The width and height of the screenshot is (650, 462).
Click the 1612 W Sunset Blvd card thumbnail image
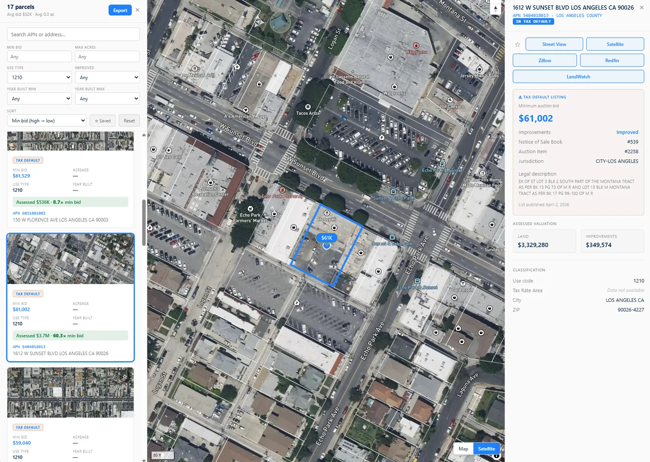(x=70, y=259)
